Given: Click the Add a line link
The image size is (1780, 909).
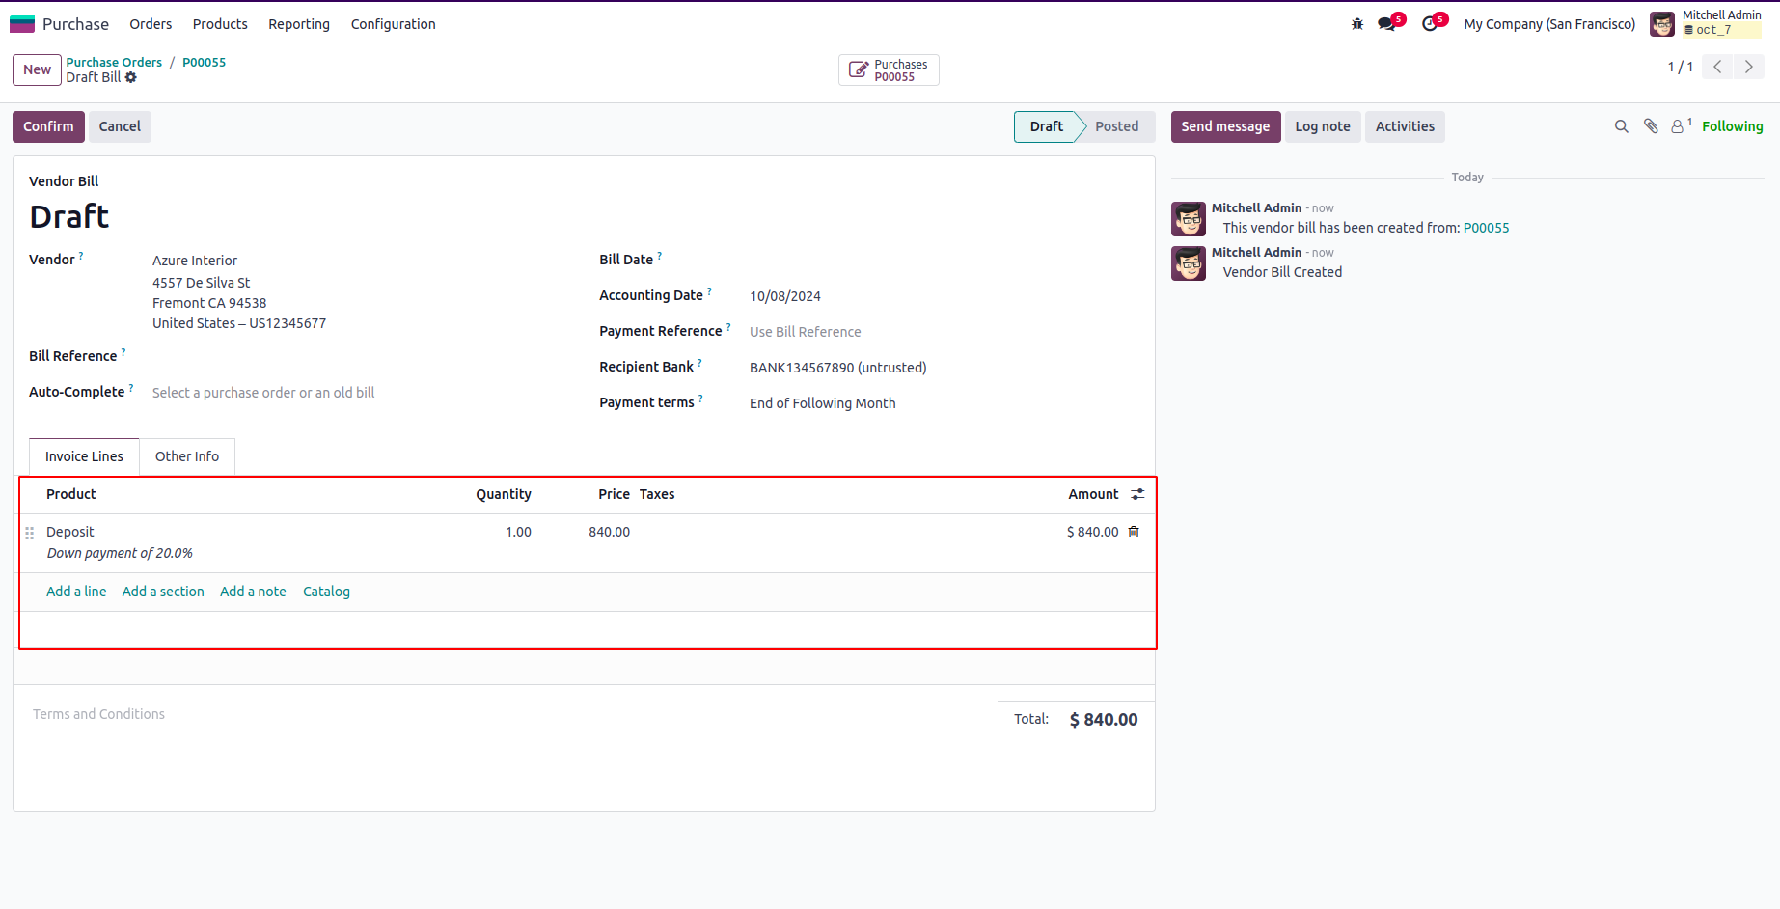Looking at the screenshot, I should 76,592.
